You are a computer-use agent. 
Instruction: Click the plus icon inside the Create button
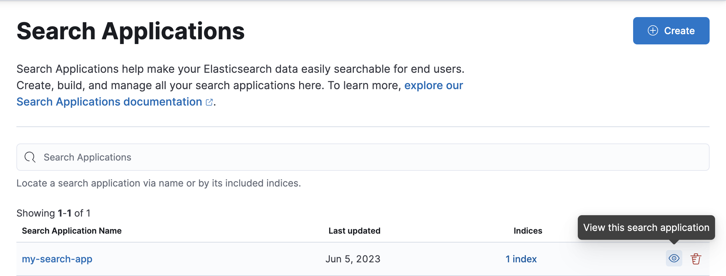click(654, 30)
